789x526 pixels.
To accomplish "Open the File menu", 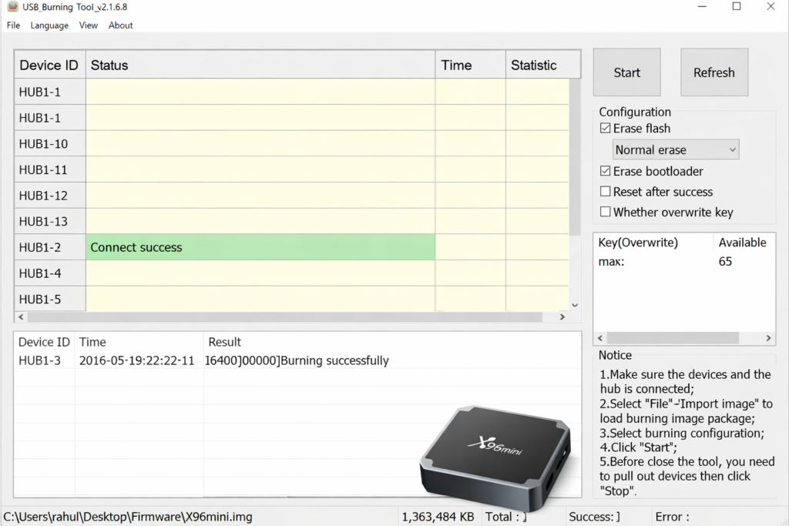I will coord(13,25).
